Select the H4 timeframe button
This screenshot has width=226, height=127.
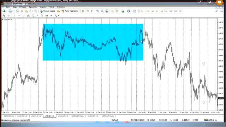click(x=162, y=11)
